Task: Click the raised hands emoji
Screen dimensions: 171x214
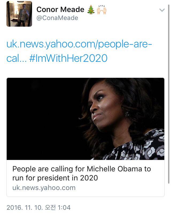Action: (101, 10)
